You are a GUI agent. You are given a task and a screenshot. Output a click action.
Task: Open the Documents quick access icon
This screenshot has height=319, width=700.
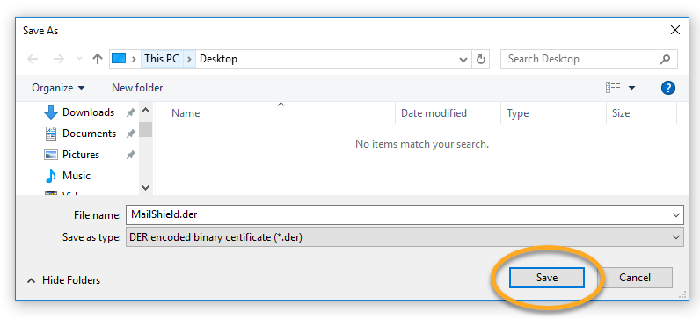tap(51, 134)
